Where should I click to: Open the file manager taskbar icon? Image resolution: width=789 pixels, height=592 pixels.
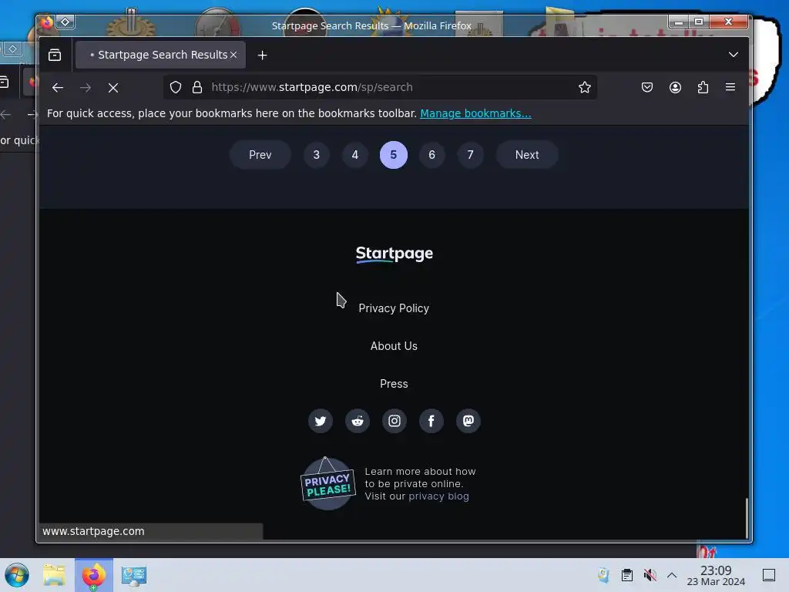[x=54, y=575]
